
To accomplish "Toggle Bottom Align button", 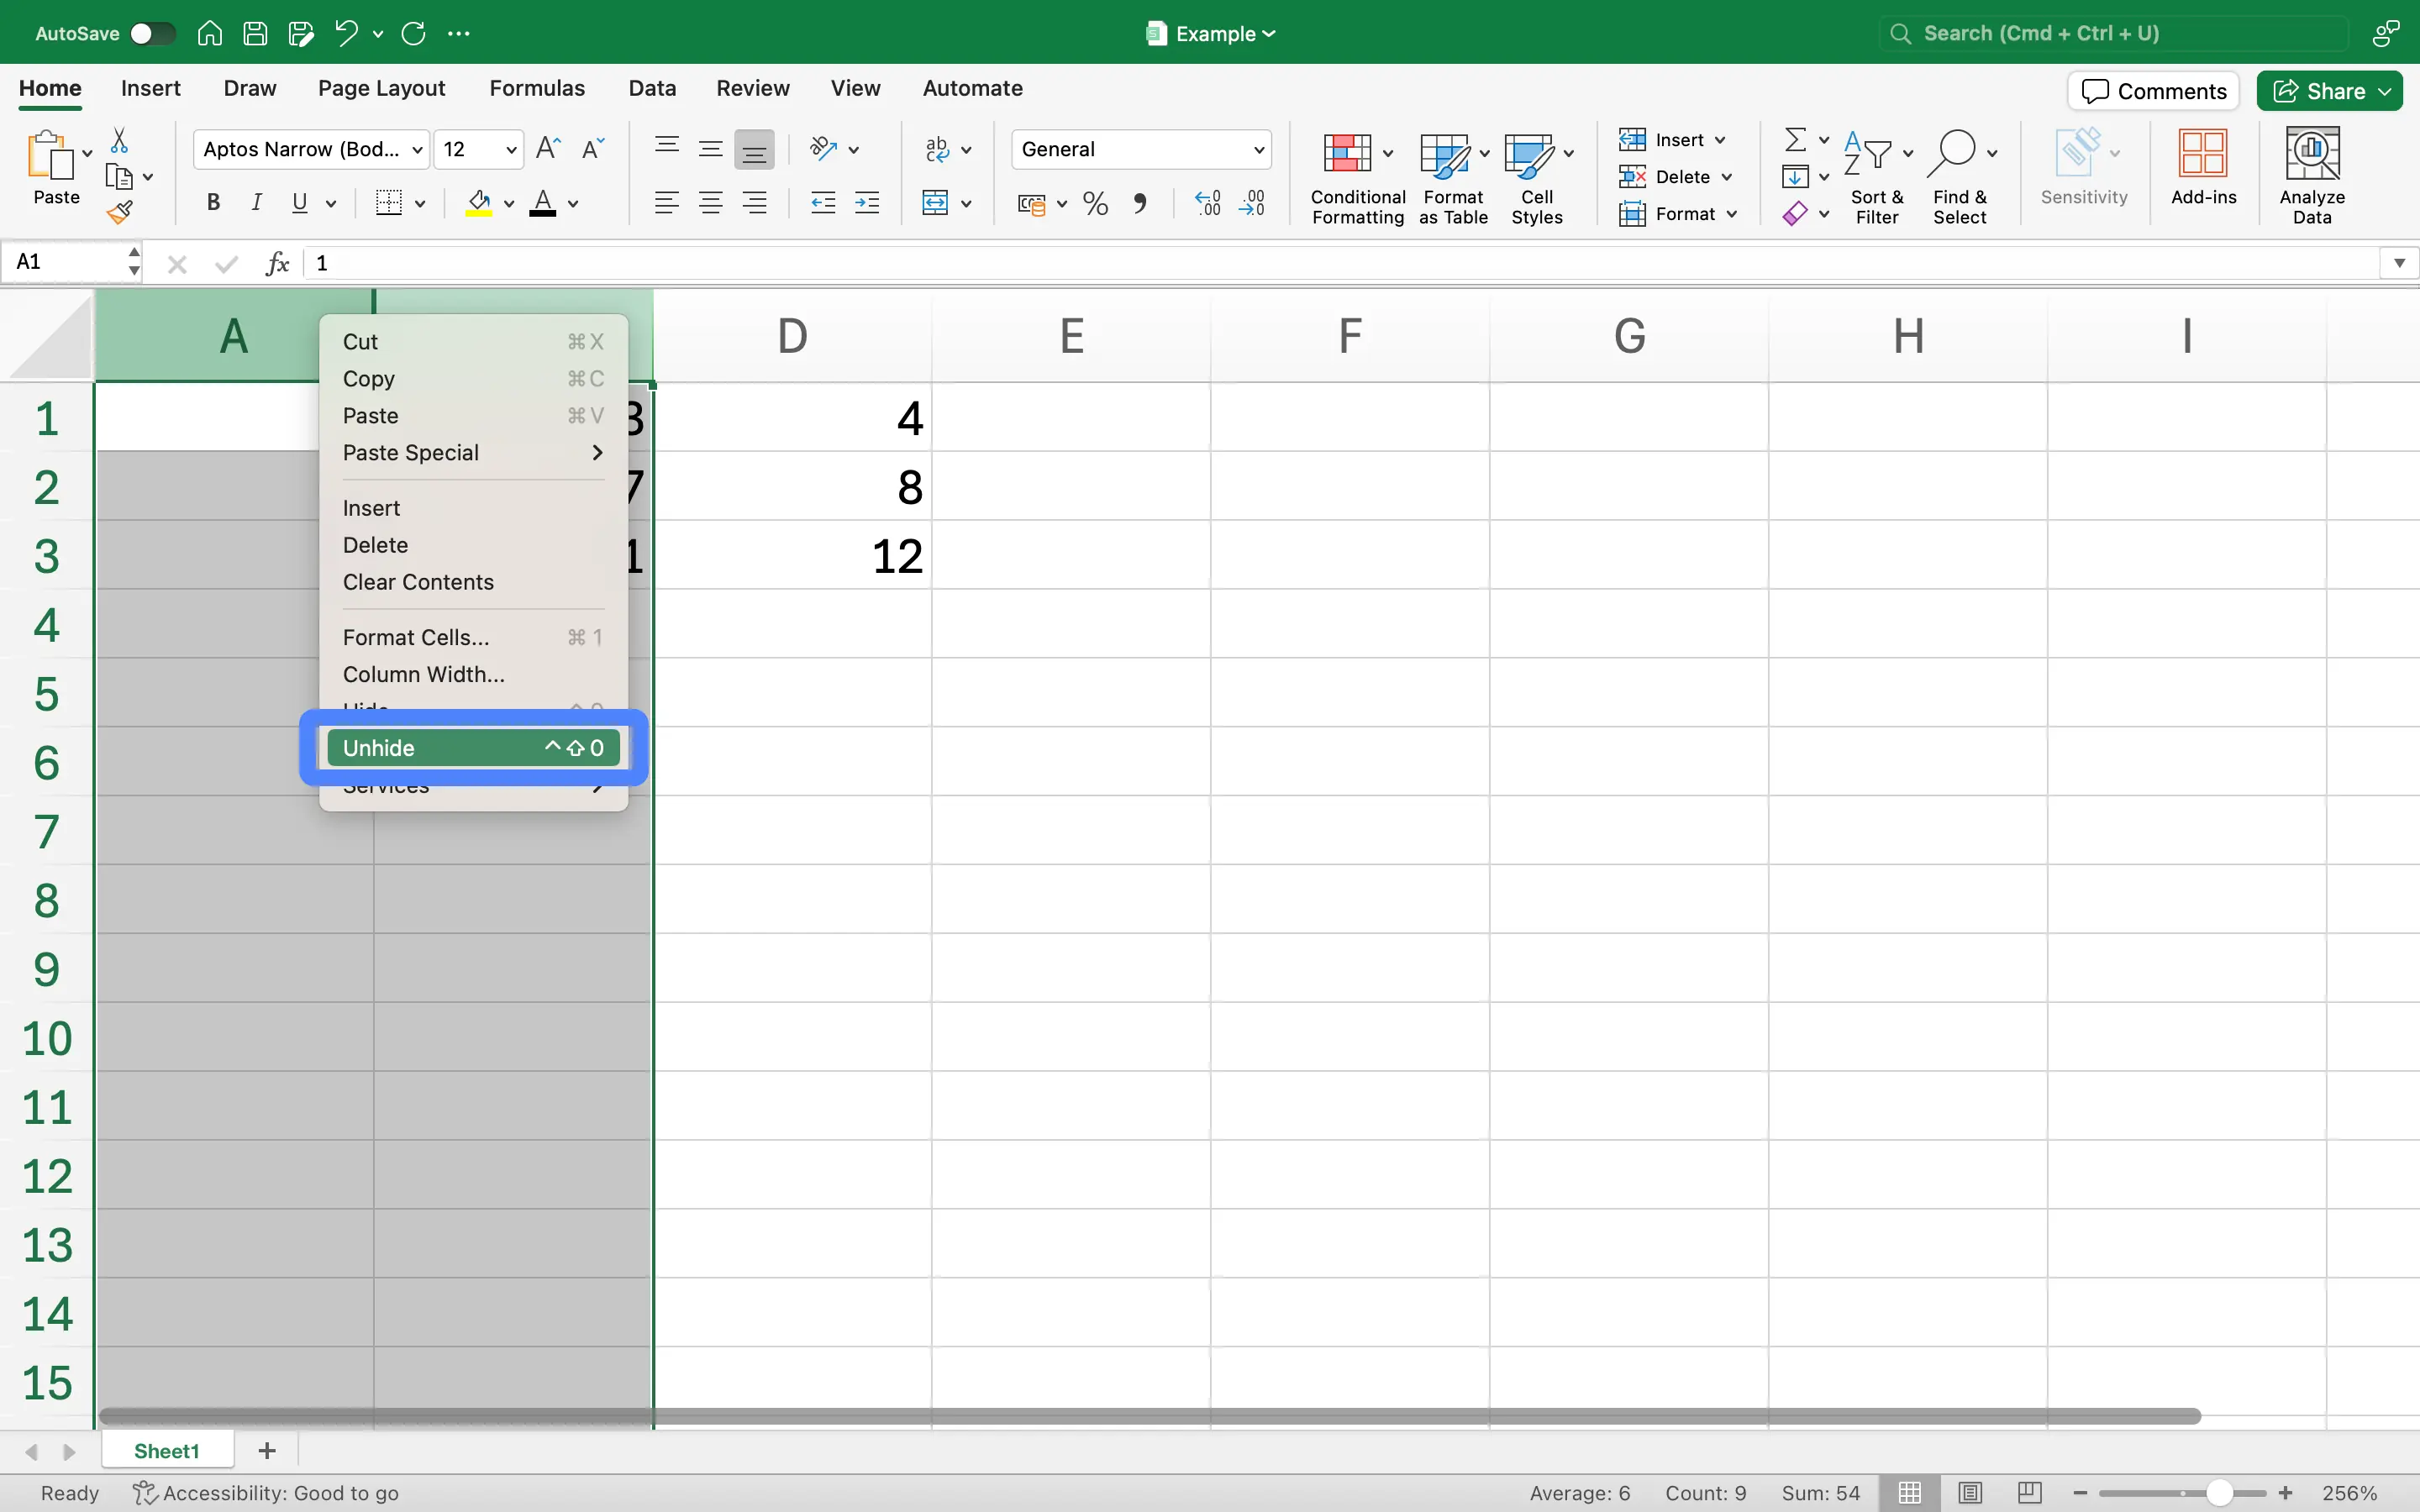I will coord(754,150).
